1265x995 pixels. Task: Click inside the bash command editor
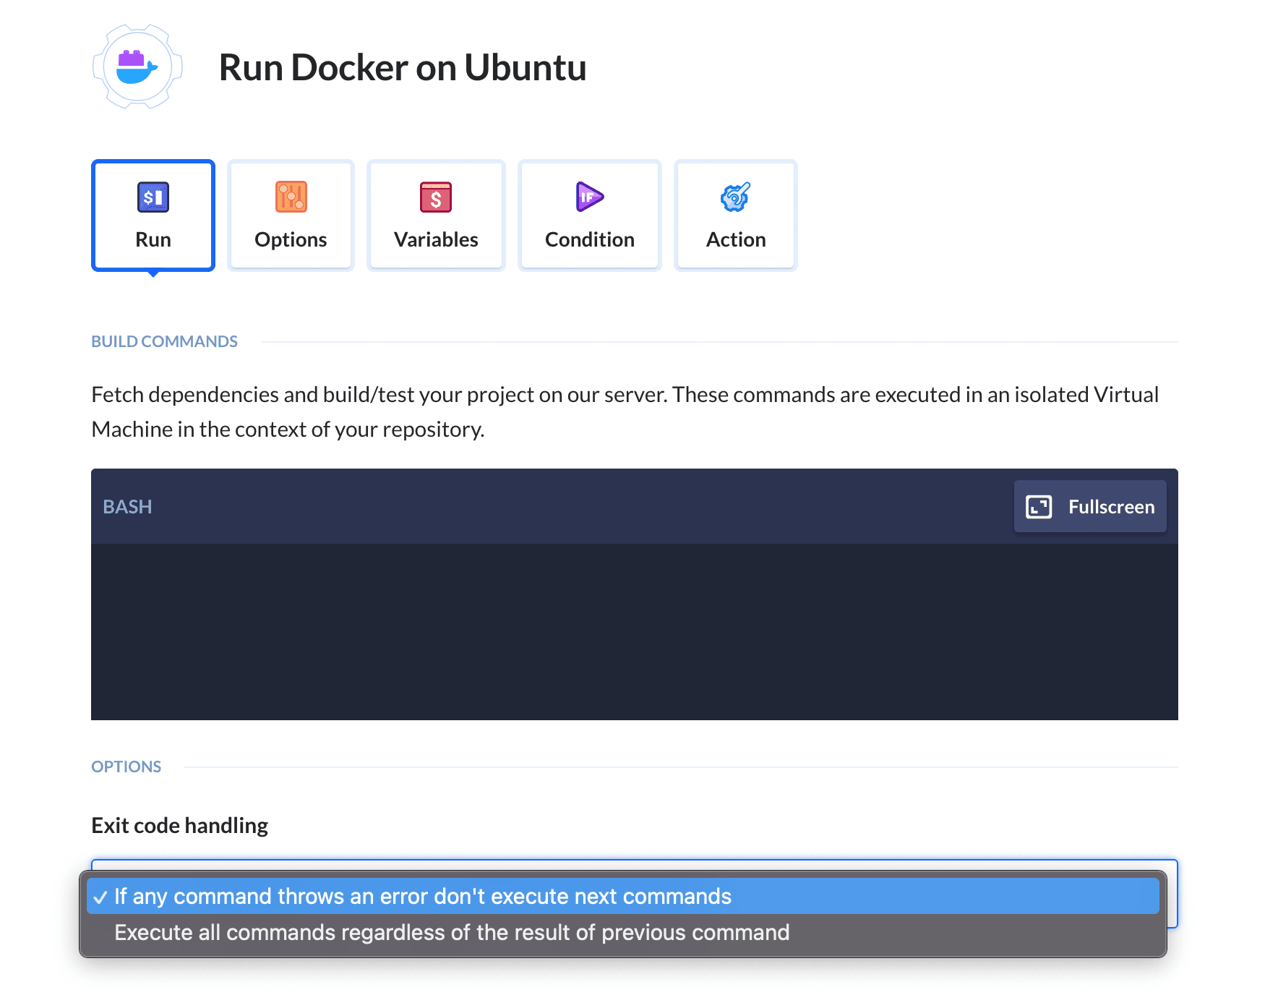pyautogui.click(x=632, y=629)
